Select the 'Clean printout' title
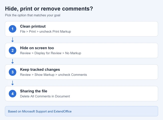The width and height of the screenshot is (163, 120). tap(33, 26)
